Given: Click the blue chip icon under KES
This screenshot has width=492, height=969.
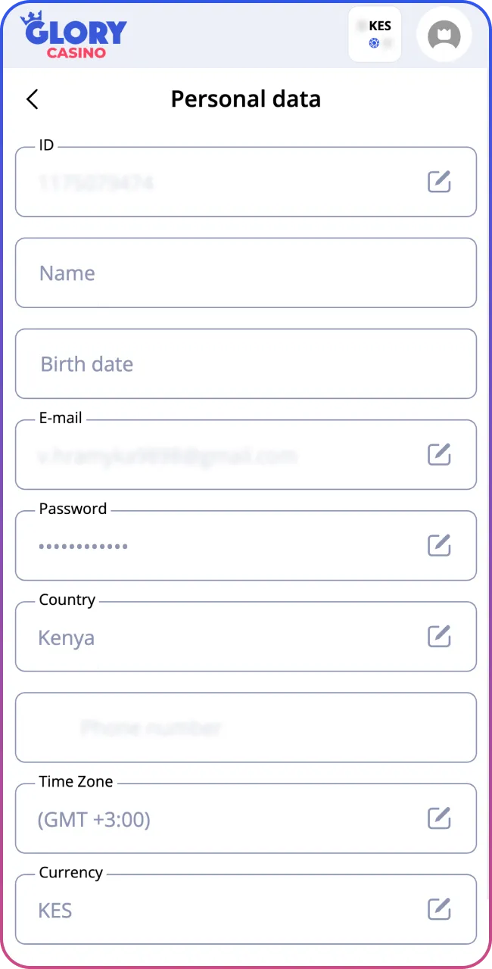Looking at the screenshot, I should coord(374,44).
